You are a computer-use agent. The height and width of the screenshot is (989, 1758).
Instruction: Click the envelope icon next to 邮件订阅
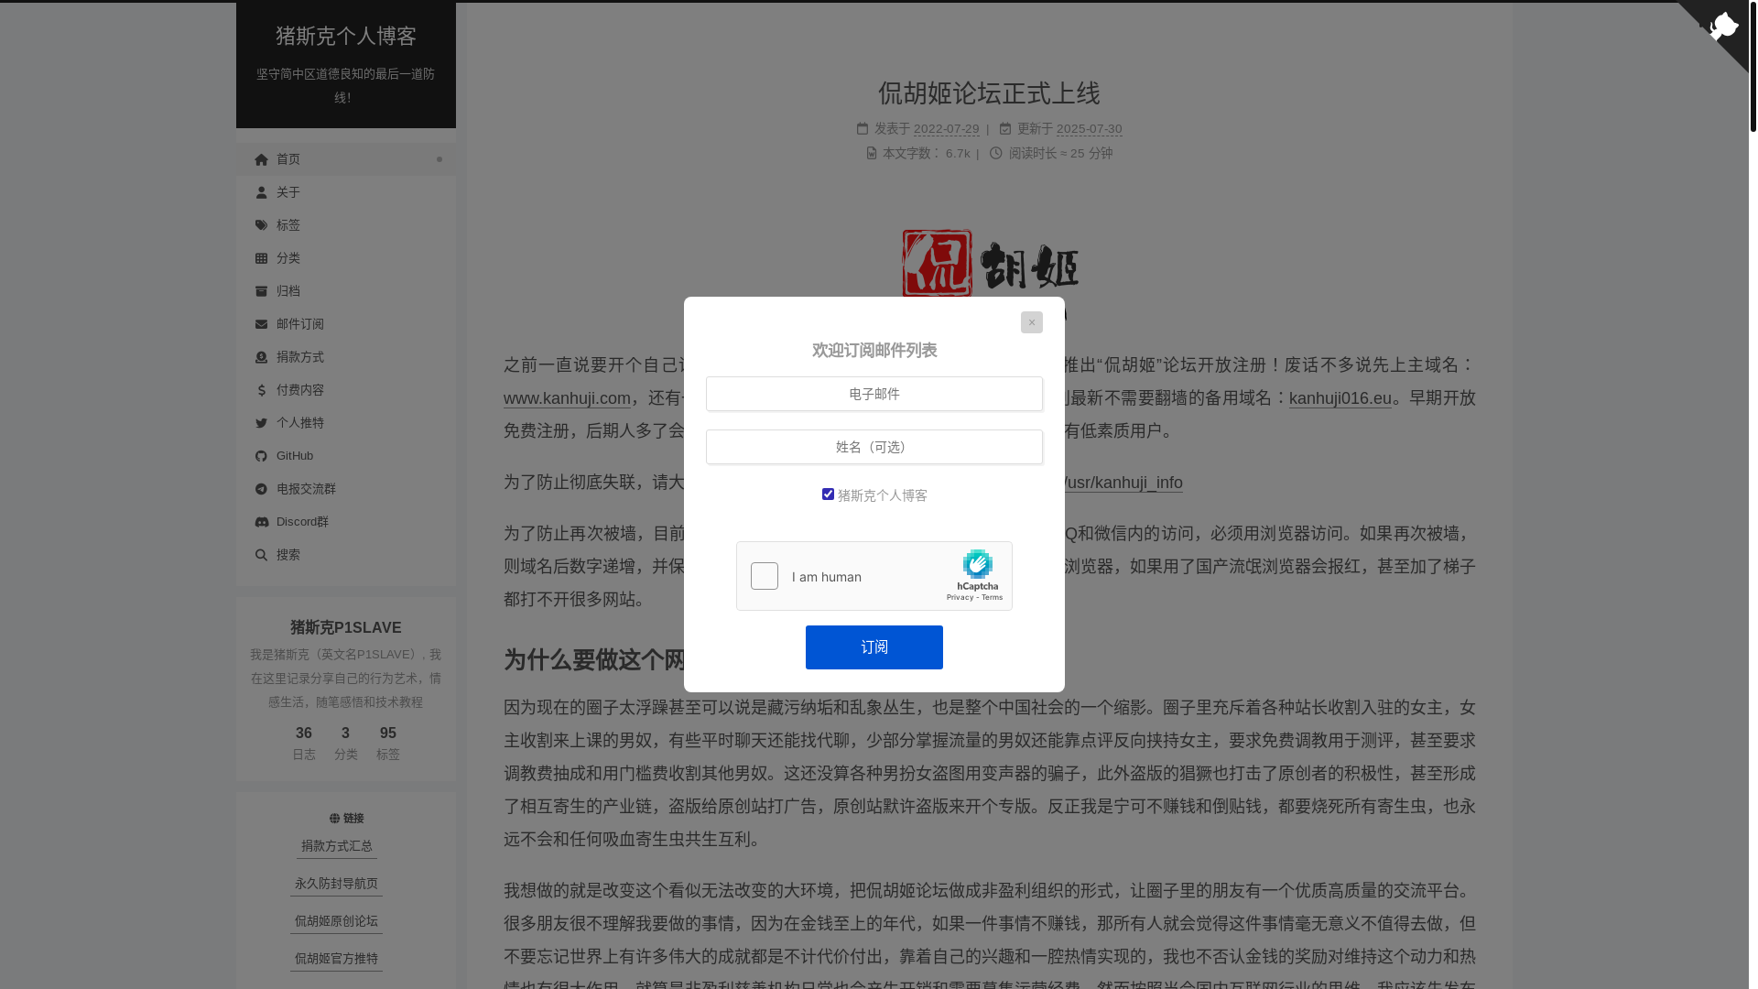pos(261,324)
